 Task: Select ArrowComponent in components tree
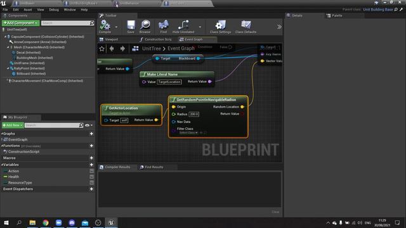pos(40,42)
